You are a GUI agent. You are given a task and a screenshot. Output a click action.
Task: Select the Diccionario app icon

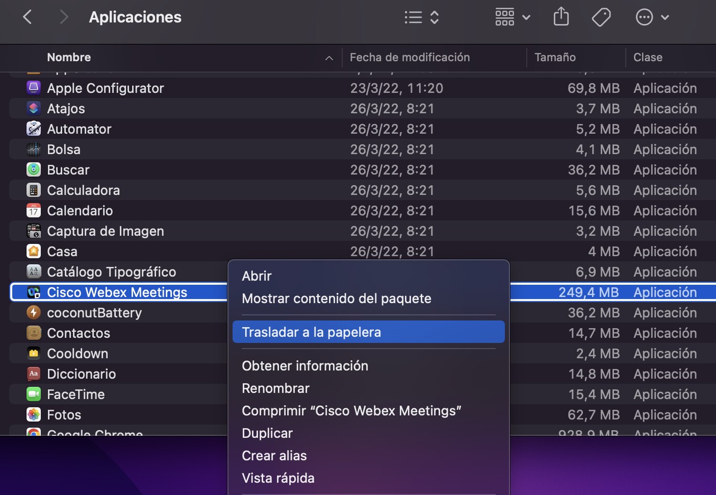[x=33, y=373]
